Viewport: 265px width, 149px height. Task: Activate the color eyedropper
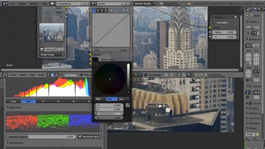coord(128,105)
